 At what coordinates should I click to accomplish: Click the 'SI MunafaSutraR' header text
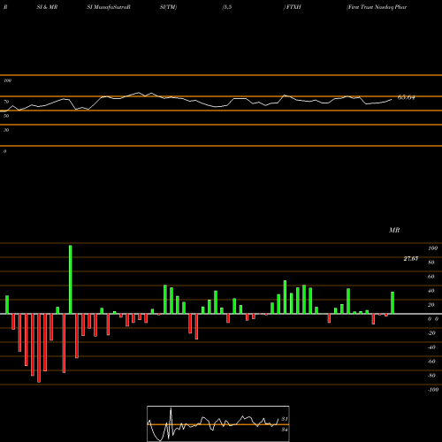point(109,7)
